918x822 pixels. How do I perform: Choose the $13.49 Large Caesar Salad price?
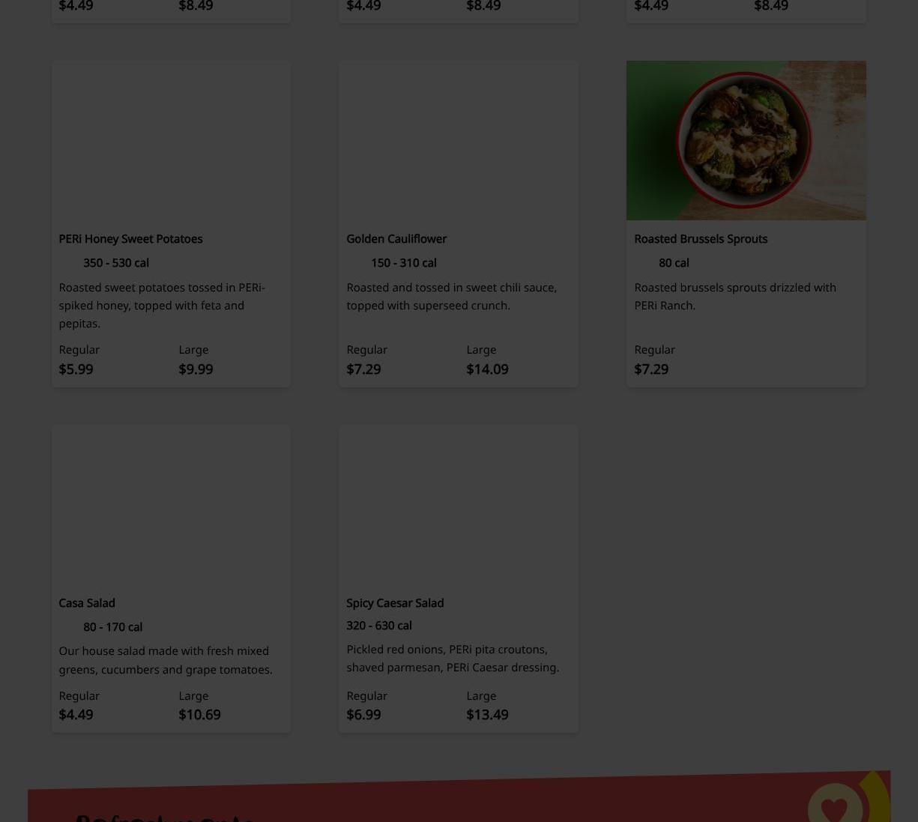pyautogui.click(x=487, y=714)
